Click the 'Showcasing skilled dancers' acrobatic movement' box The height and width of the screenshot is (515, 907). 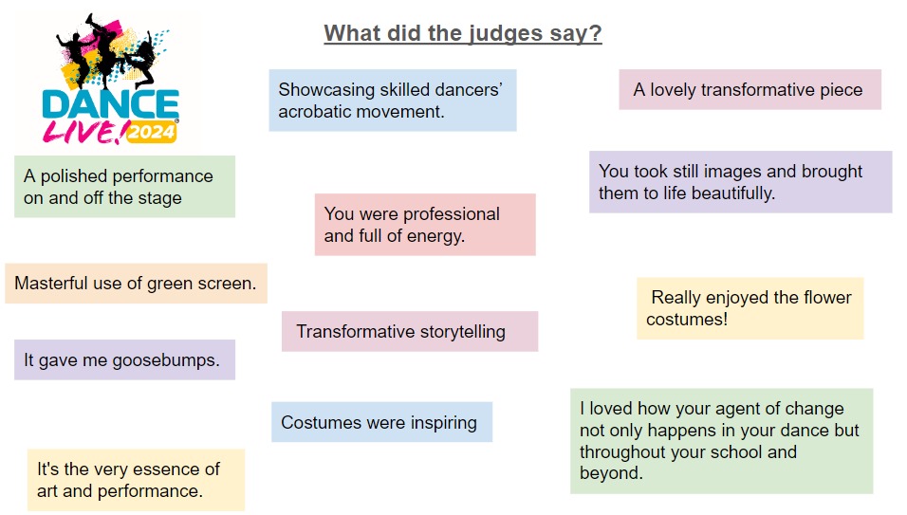coord(392,101)
